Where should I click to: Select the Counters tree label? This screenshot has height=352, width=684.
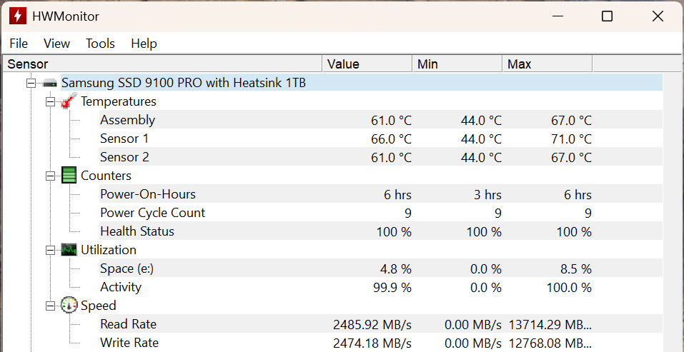pos(106,176)
